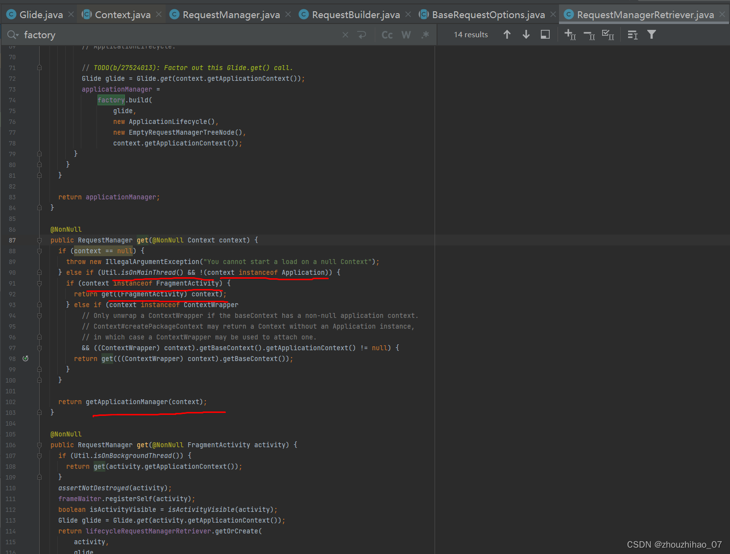Toggle Words (W) search option
This screenshot has height=554, width=730.
tap(406, 35)
